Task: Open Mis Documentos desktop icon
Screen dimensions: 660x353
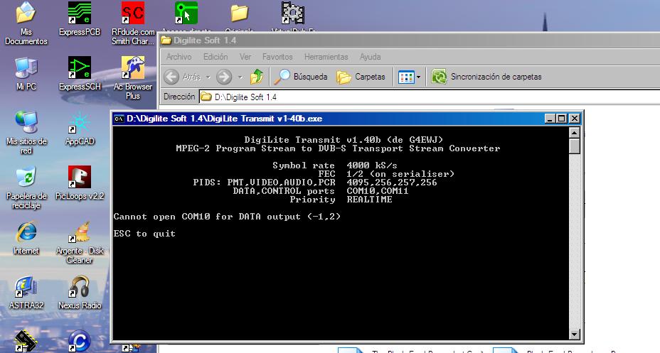Action: (26, 13)
